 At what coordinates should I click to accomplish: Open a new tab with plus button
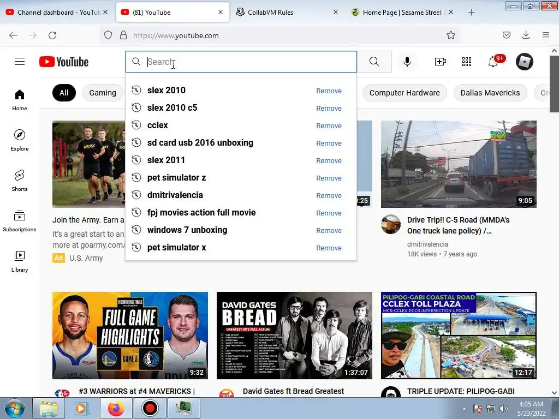(471, 13)
